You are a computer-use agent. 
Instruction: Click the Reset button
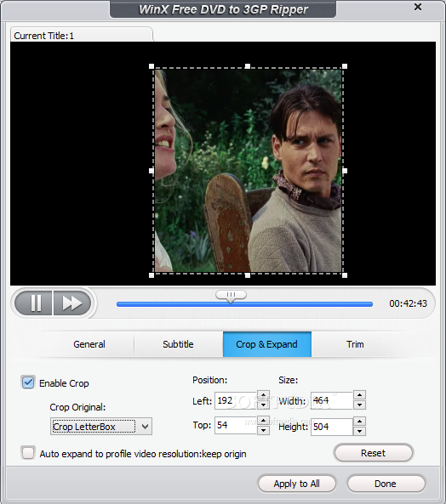click(x=374, y=453)
